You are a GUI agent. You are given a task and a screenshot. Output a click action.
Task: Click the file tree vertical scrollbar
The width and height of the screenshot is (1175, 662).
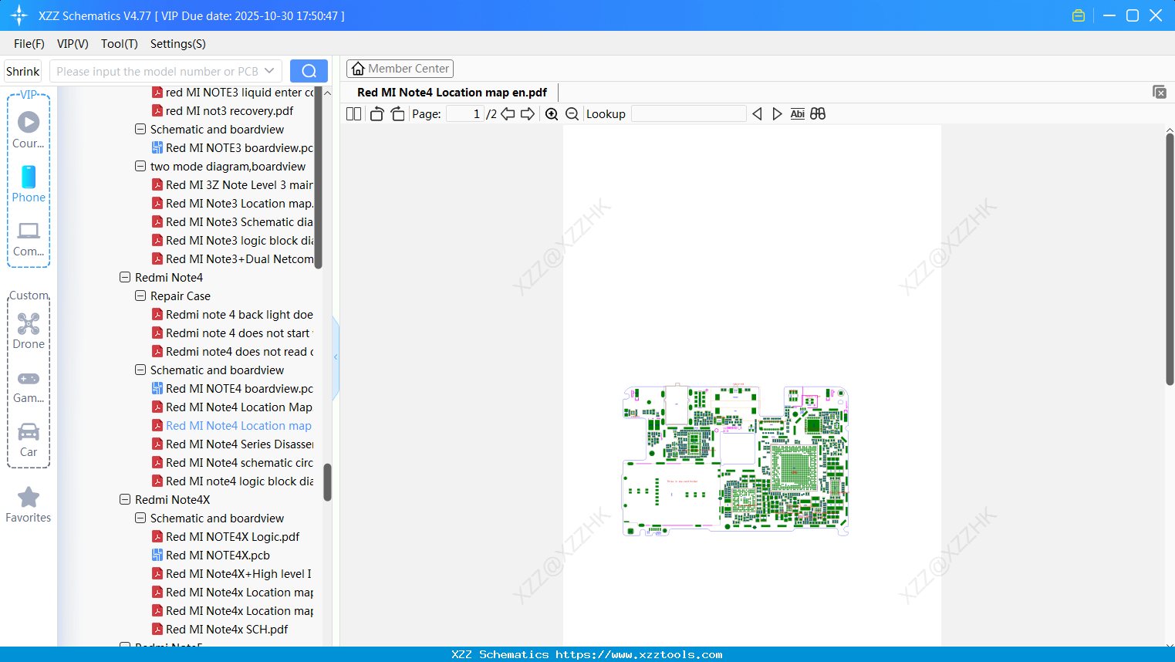327,481
